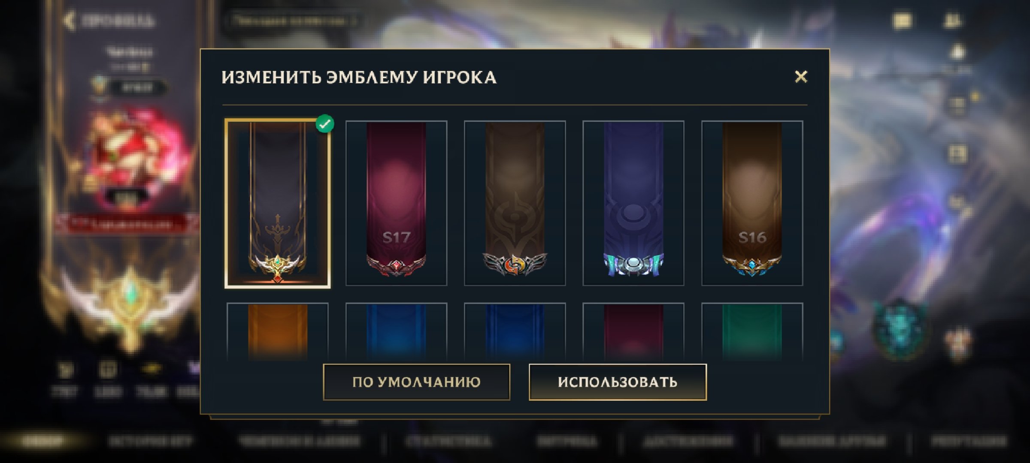Pick the first blue banner in second row
The image size is (1030, 463).
point(396,331)
